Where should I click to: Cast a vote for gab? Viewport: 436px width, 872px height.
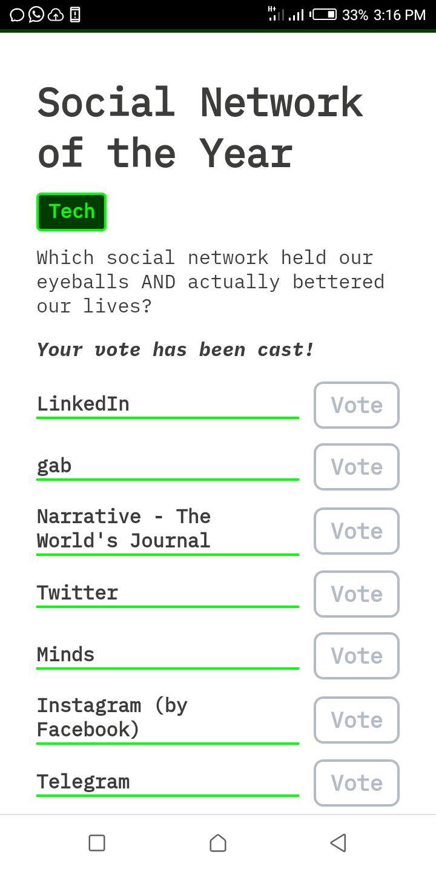(356, 467)
